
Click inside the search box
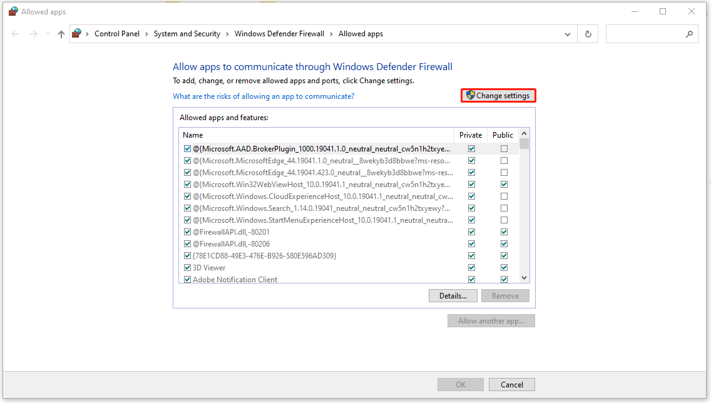tap(645, 34)
